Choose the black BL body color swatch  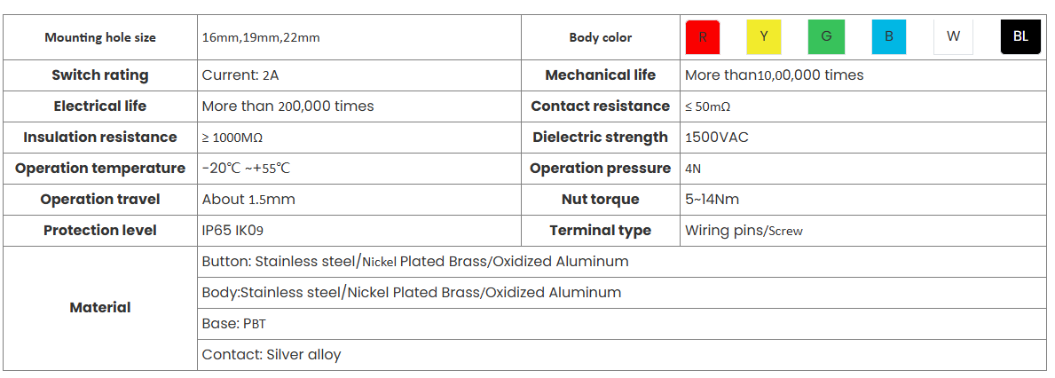pos(1020,37)
